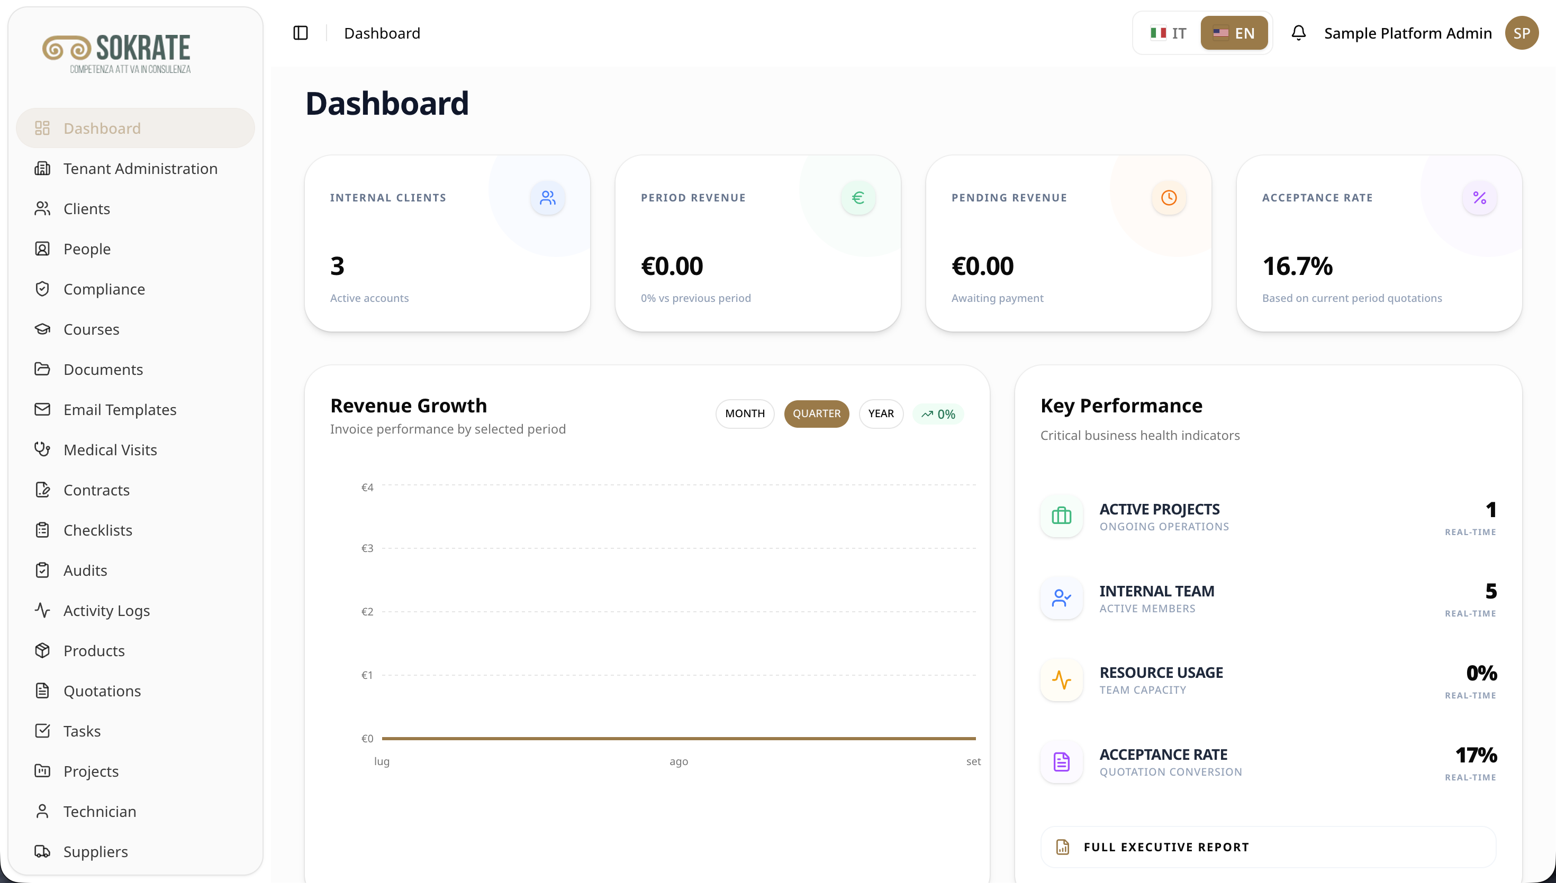Select YEAR revenue period
This screenshot has height=883, width=1556.
(881, 413)
